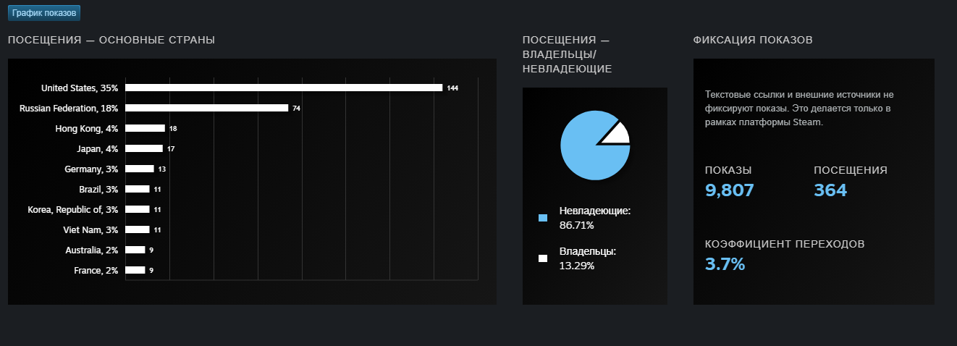This screenshot has width=957, height=346.
Task: Select the United States bar in chart
Action: tap(284, 88)
